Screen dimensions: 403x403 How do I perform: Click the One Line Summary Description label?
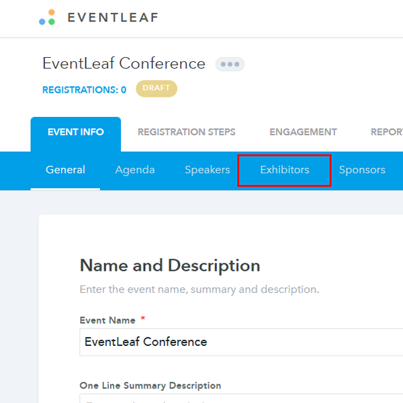pos(150,386)
